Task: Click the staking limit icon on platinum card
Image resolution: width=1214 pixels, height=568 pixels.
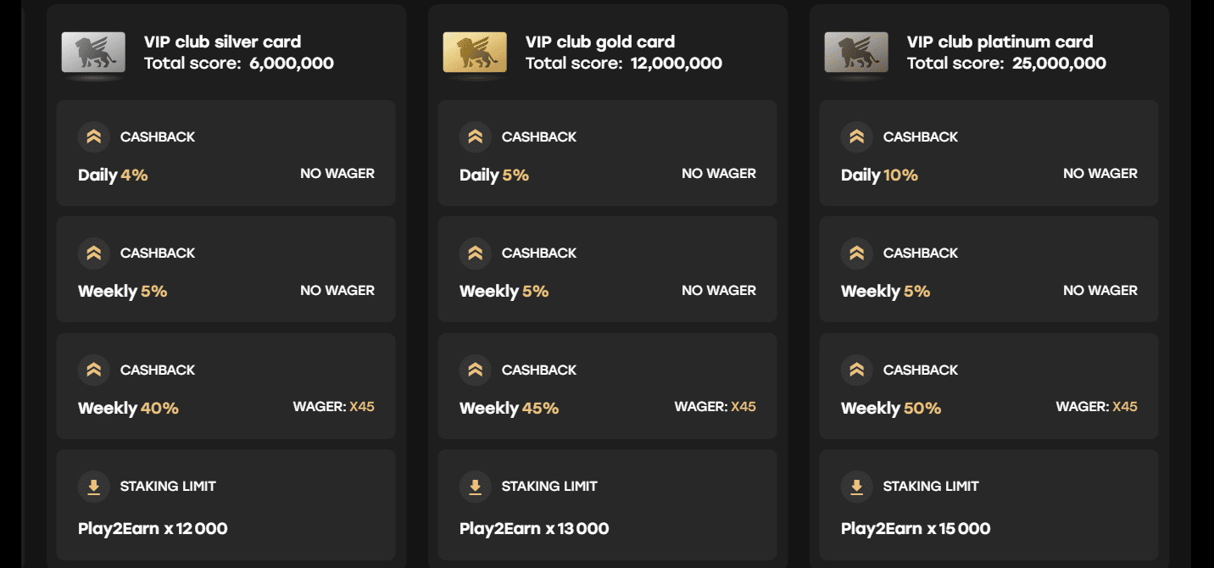Action: [x=856, y=486]
